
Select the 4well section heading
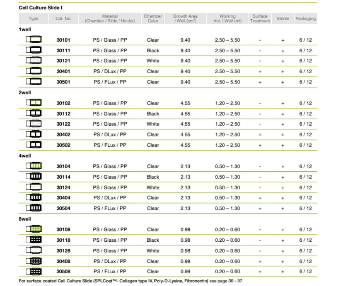25,156
